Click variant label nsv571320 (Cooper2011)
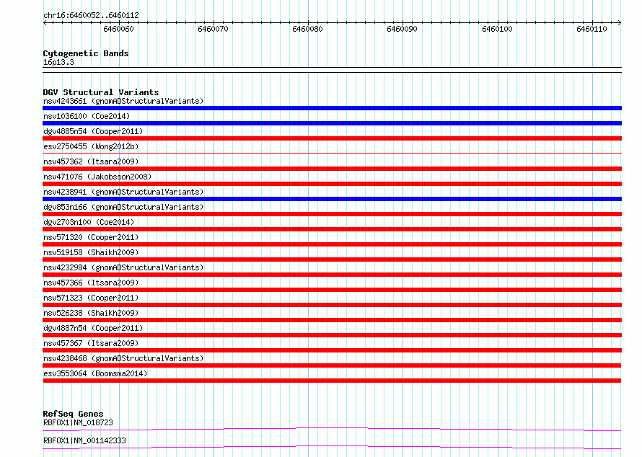Viewport: 642px width, 457px height. 91,237
